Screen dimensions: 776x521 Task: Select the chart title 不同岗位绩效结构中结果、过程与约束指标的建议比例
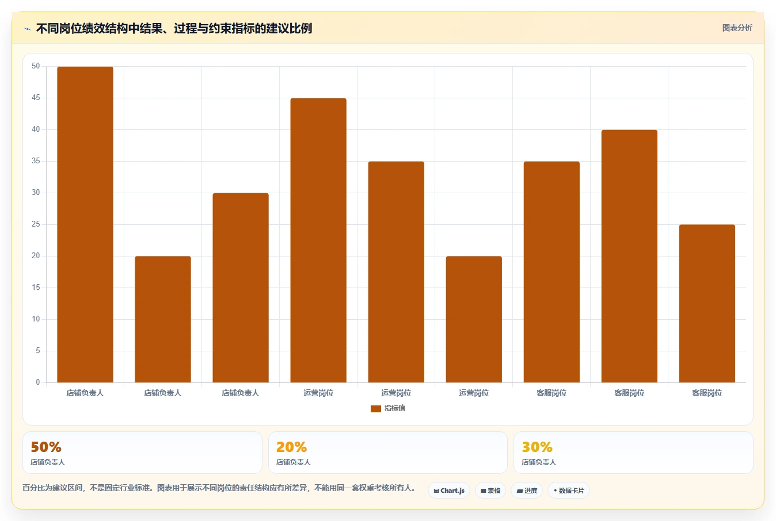click(174, 28)
